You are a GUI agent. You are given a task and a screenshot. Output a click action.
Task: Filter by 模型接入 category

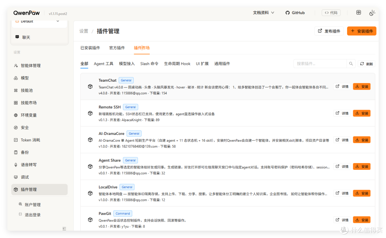coord(127,64)
